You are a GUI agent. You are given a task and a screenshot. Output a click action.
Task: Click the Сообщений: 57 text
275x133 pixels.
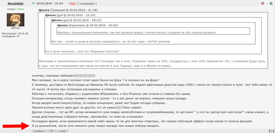click(x=11, y=36)
